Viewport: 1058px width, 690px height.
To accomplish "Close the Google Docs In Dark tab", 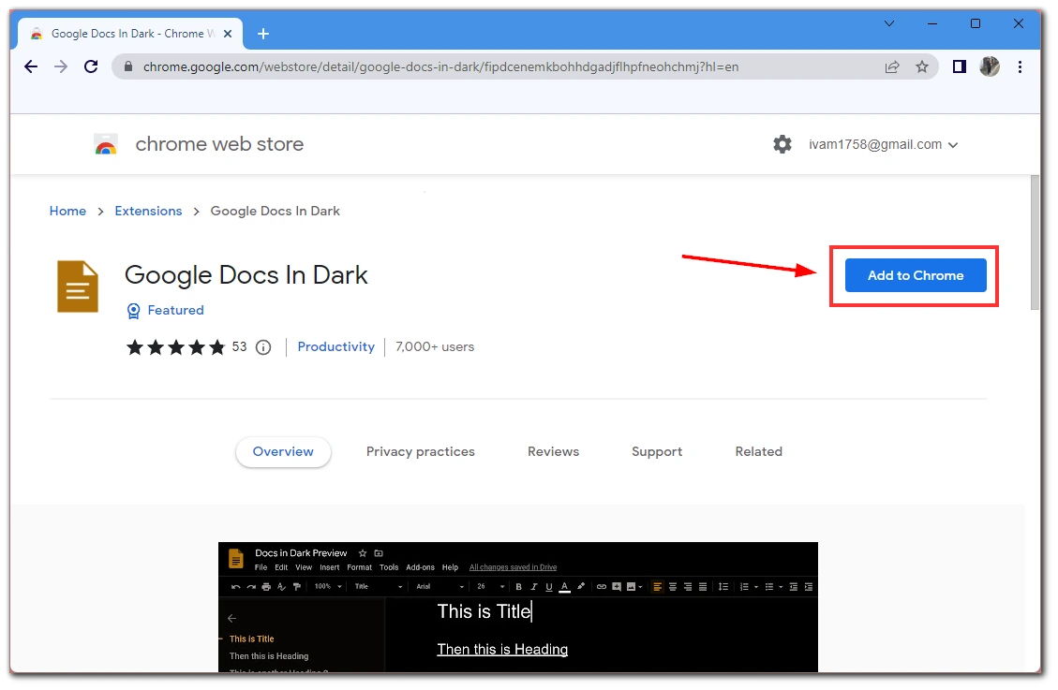I will (228, 34).
